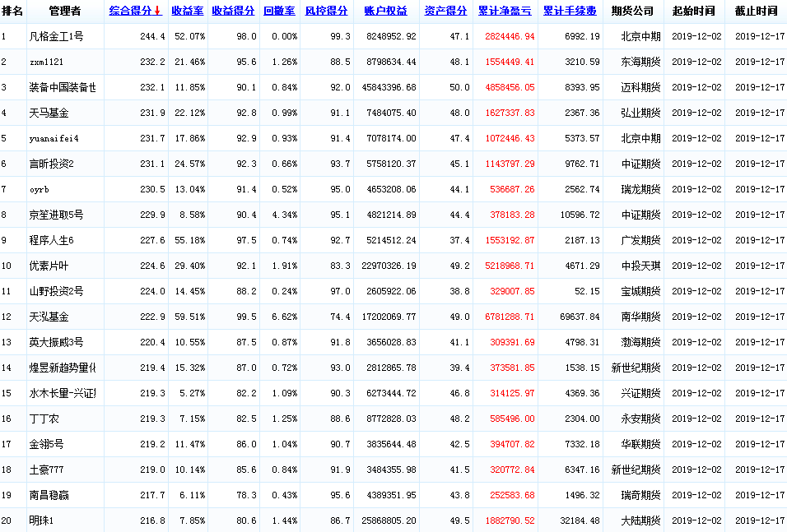The height and width of the screenshot is (532, 787).
Task: Sort by 资产得分 column header
Action: tap(445, 11)
